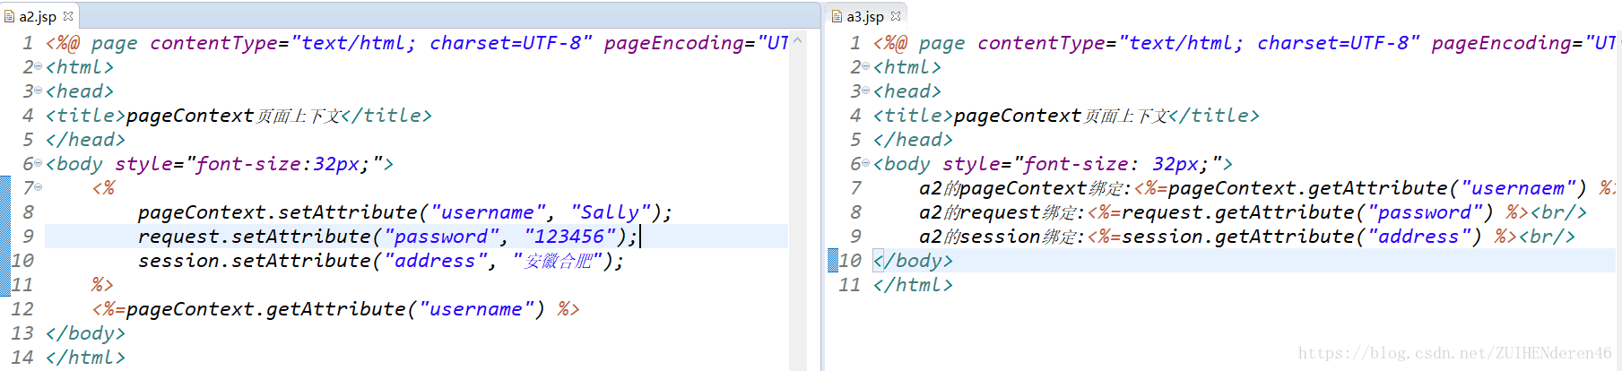Screen dimensions: 1622x371
Task: Collapse the scriptlet fold on line 7 in a2.jsp
Action: coord(39,187)
